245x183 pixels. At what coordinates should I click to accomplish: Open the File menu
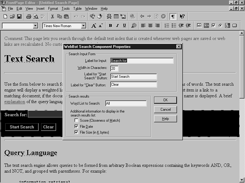tap(10, 9)
